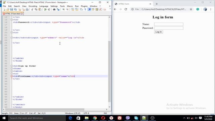
Task: Undo with the green Undo arrow
Action: [x=45, y=9]
